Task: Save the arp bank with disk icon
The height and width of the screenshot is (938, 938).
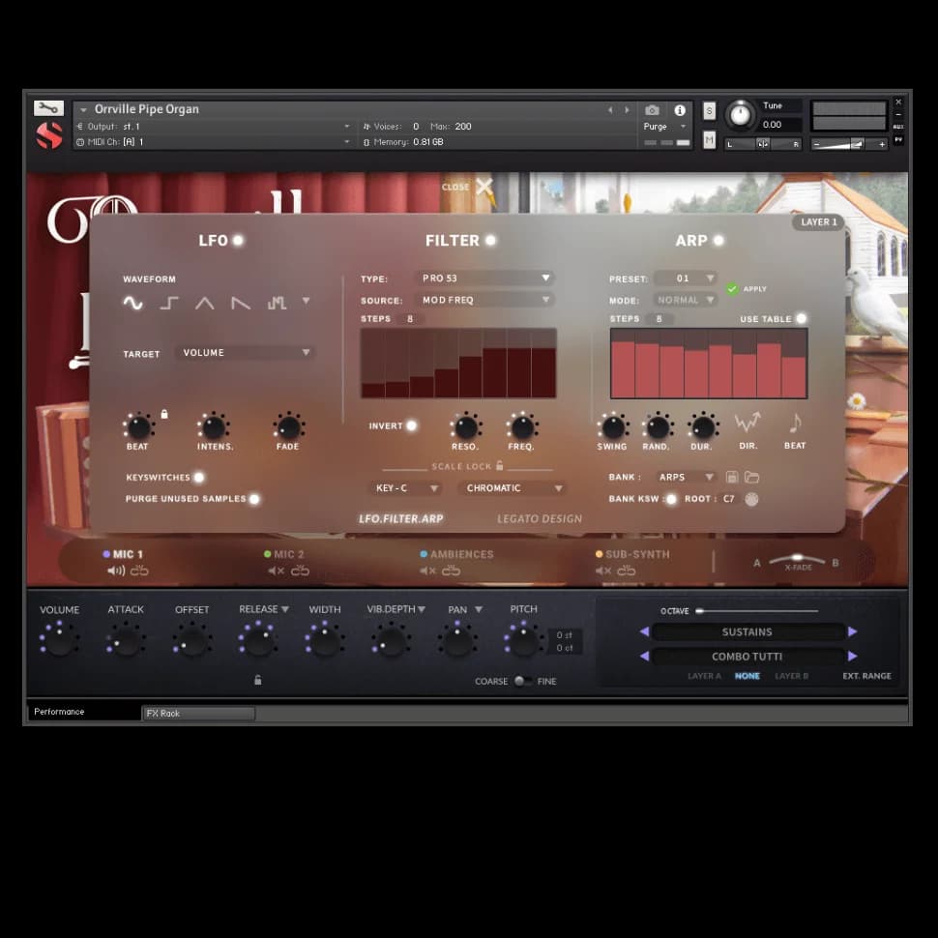Action: coord(732,478)
